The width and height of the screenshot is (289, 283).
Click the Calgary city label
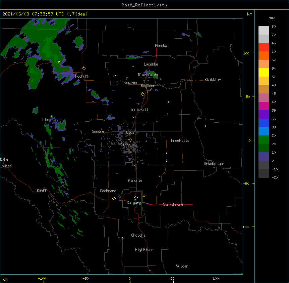click(134, 203)
